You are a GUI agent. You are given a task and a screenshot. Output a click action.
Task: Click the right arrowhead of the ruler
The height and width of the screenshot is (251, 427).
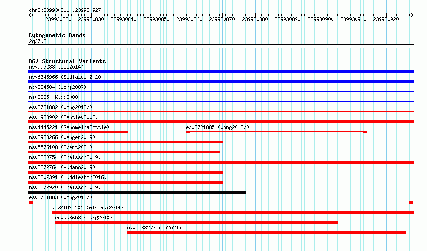coord(412,15)
